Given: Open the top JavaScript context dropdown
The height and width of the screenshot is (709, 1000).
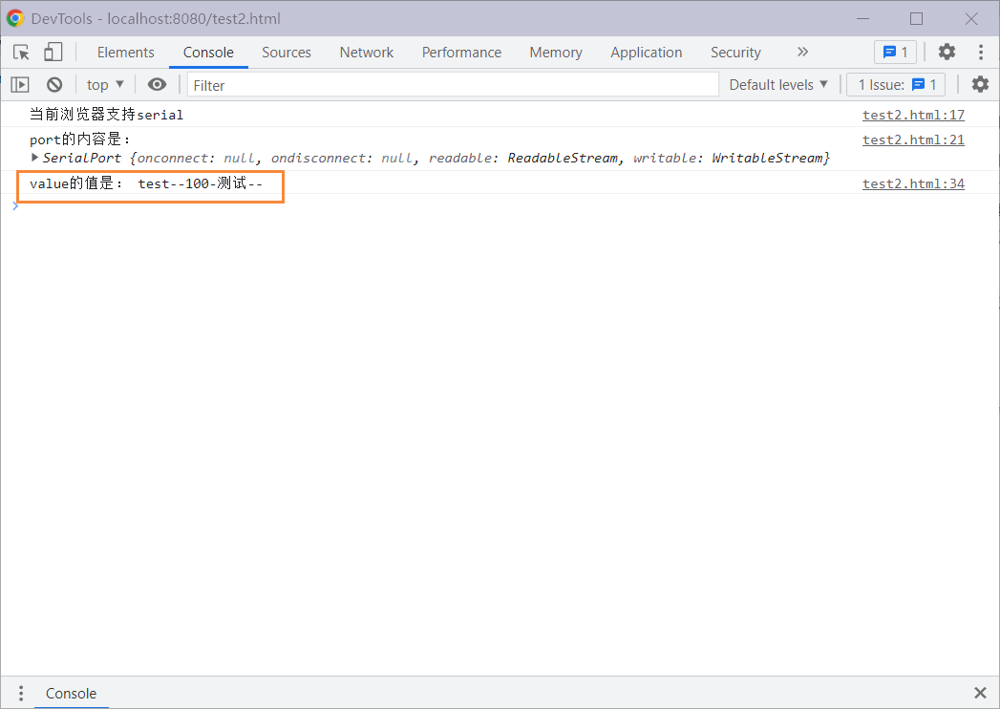Looking at the screenshot, I should tap(105, 85).
